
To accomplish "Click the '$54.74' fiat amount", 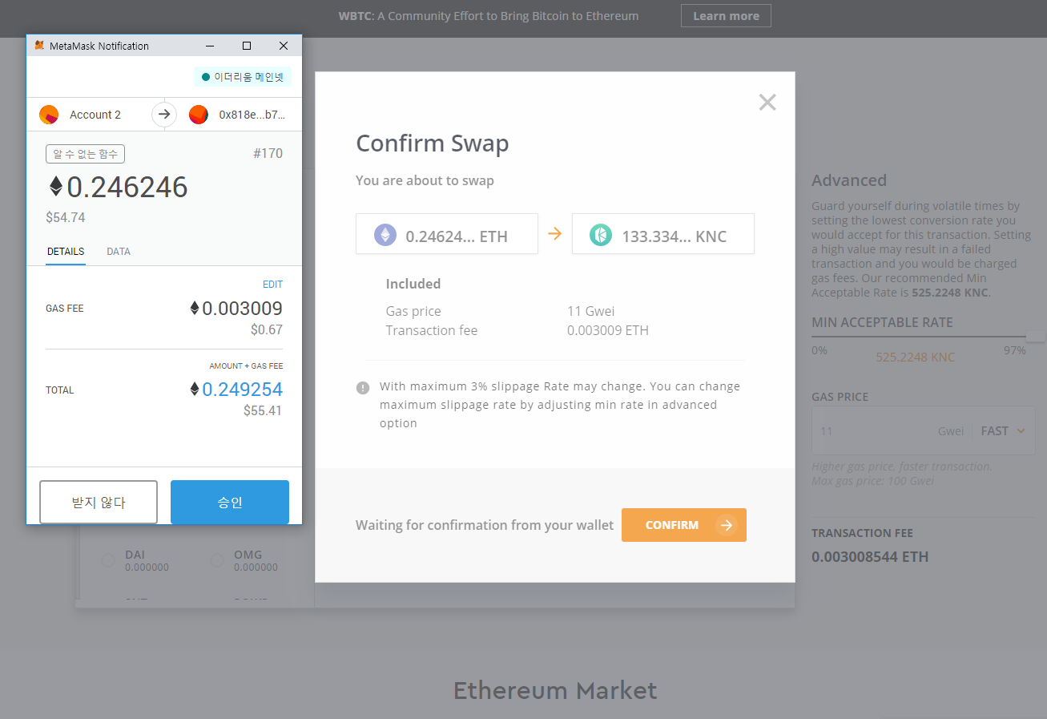I will [x=66, y=217].
